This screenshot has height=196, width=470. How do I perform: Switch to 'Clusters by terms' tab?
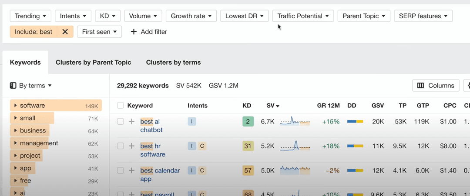point(173,63)
